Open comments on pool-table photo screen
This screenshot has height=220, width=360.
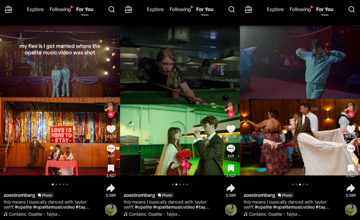pos(231,149)
